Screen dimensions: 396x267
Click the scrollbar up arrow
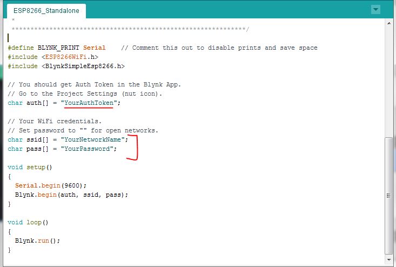388,24
